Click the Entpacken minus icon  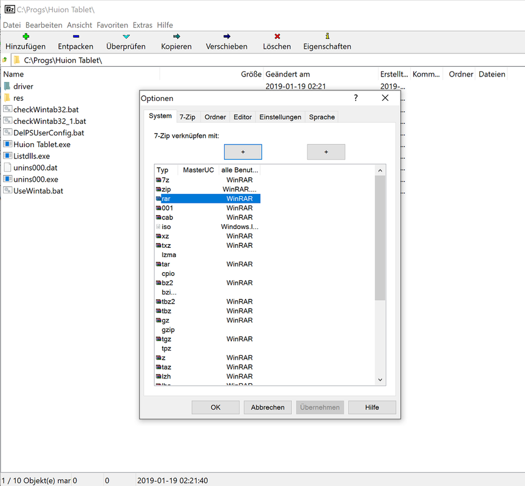(x=76, y=36)
